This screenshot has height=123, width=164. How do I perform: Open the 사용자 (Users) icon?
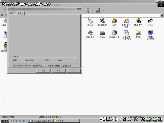pyautogui.click(x=150, y=22)
